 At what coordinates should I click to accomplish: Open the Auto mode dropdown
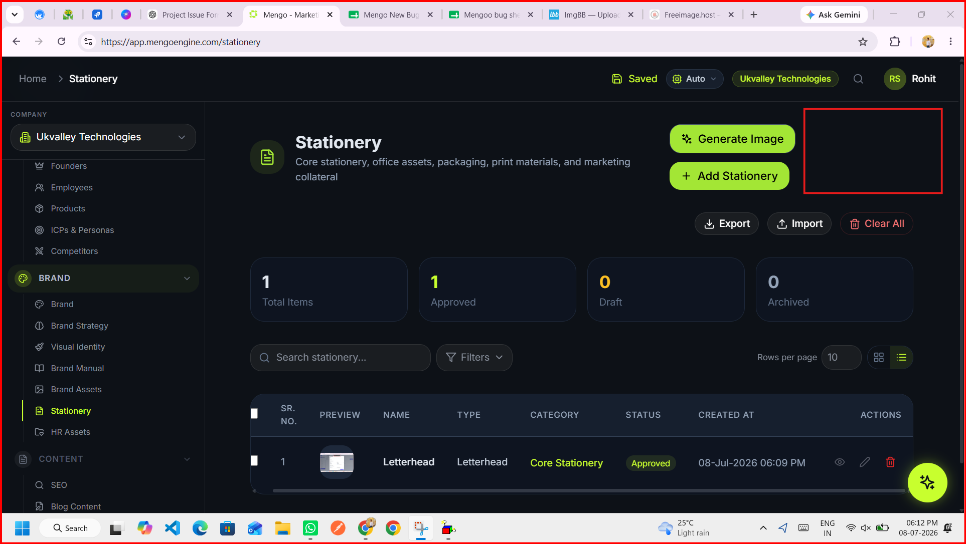[x=695, y=79]
